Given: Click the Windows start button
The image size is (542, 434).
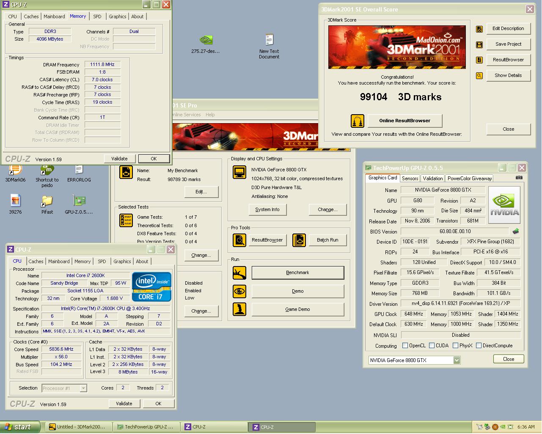Looking at the screenshot, I should (x=20, y=427).
